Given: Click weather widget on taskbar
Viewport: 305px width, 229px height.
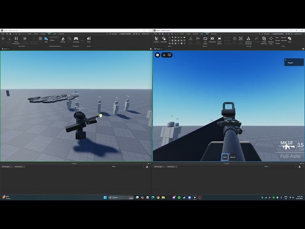Looking at the screenshot, I should pos(6,198).
